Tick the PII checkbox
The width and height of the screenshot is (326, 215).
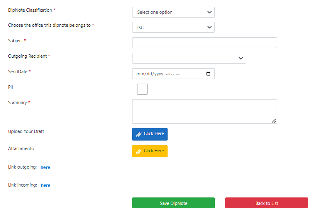click(143, 89)
